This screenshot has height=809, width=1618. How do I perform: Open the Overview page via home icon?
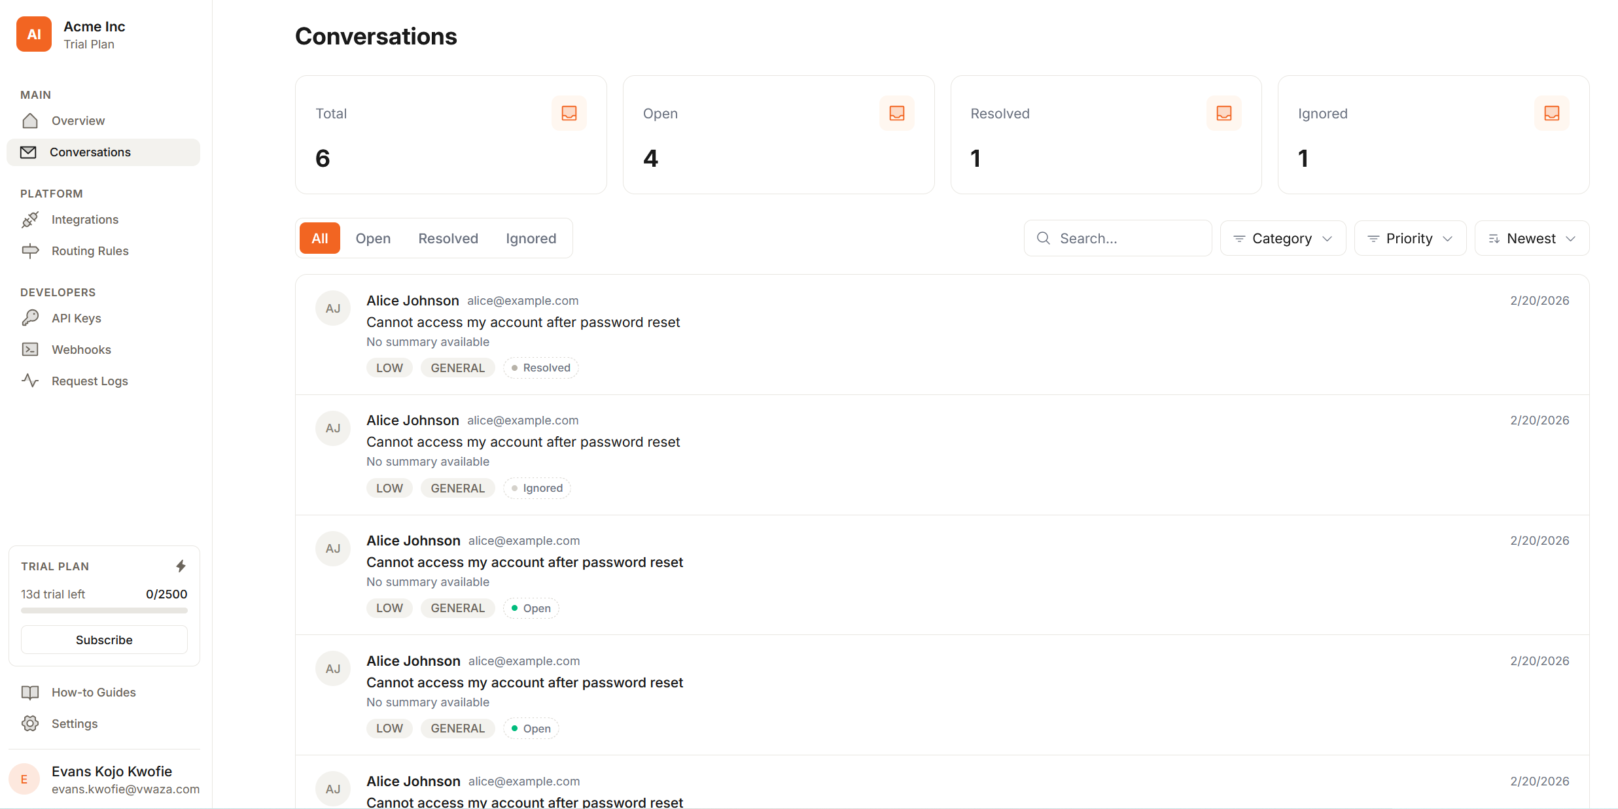[30, 120]
